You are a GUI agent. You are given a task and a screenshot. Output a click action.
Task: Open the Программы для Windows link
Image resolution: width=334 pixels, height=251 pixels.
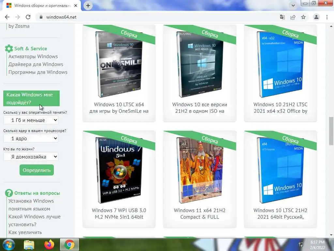click(x=38, y=72)
